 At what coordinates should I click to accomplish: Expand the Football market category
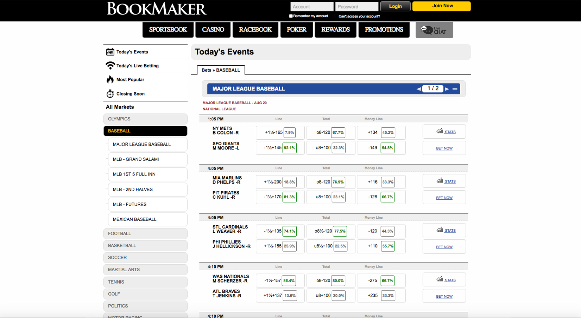click(x=145, y=233)
